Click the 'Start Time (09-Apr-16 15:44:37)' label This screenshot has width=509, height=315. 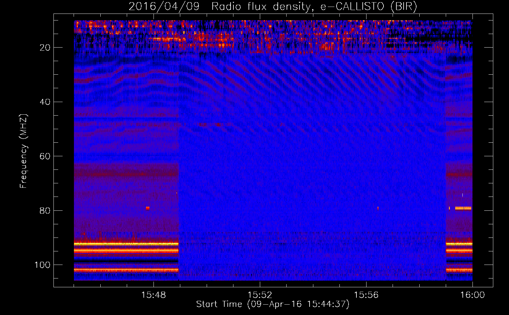tap(273, 304)
